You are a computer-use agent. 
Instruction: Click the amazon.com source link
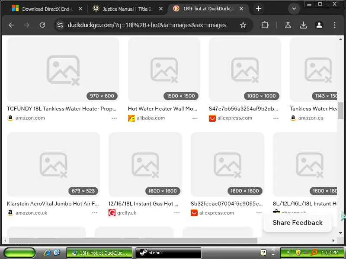point(30,118)
